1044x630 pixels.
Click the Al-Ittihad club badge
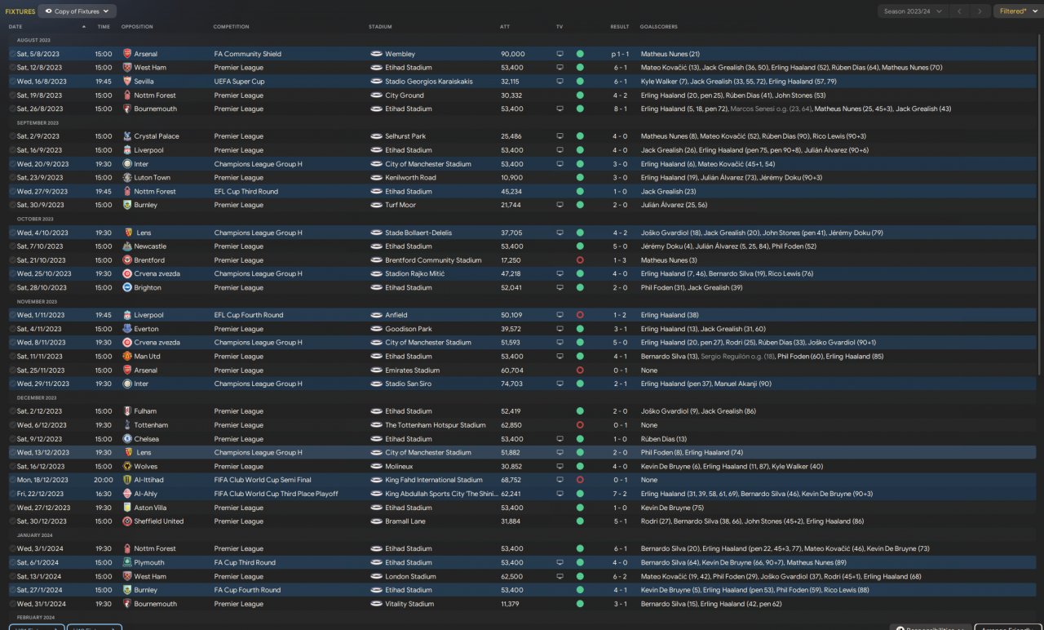tap(126, 480)
